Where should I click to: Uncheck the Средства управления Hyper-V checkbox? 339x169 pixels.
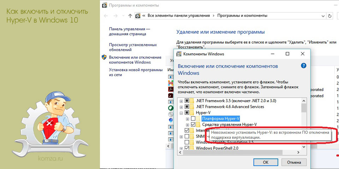pyautogui.click(x=193, y=124)
